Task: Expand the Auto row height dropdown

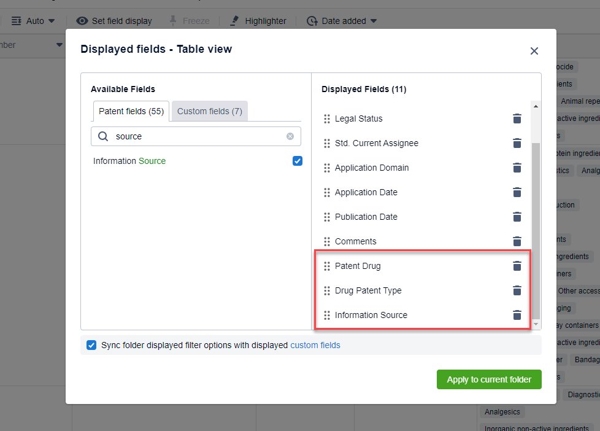Action: 34,21
